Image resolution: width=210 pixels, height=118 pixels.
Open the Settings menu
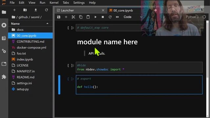(x=79, y=3)
